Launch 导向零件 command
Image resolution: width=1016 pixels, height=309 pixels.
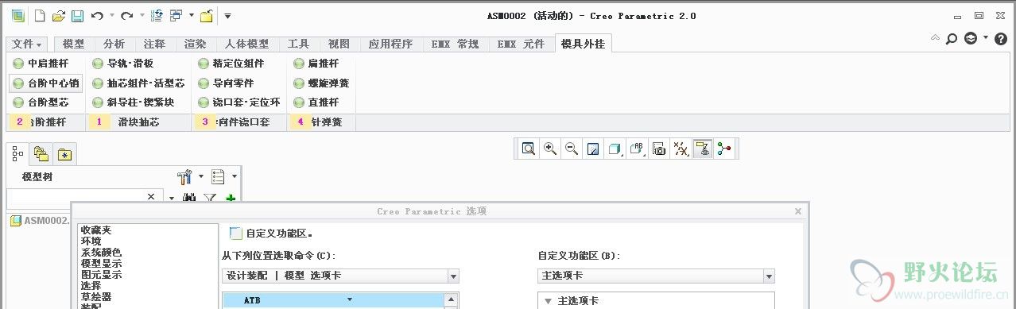click(226, 83)
